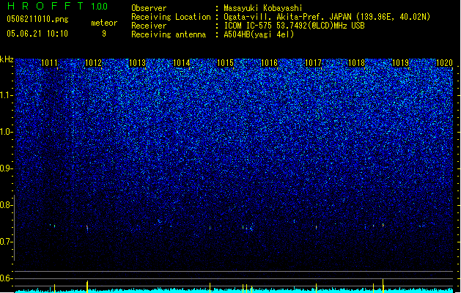Click the 'Receiver' field label

[x=149, y=26]
